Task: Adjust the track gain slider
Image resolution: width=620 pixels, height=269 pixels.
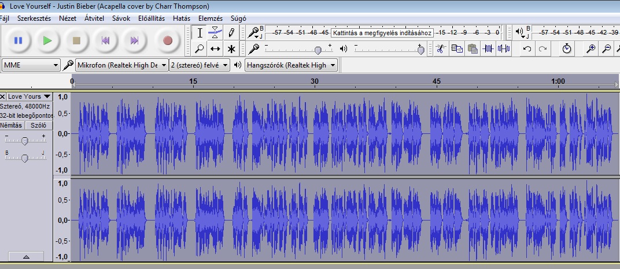Action: (x=24, y=141)
